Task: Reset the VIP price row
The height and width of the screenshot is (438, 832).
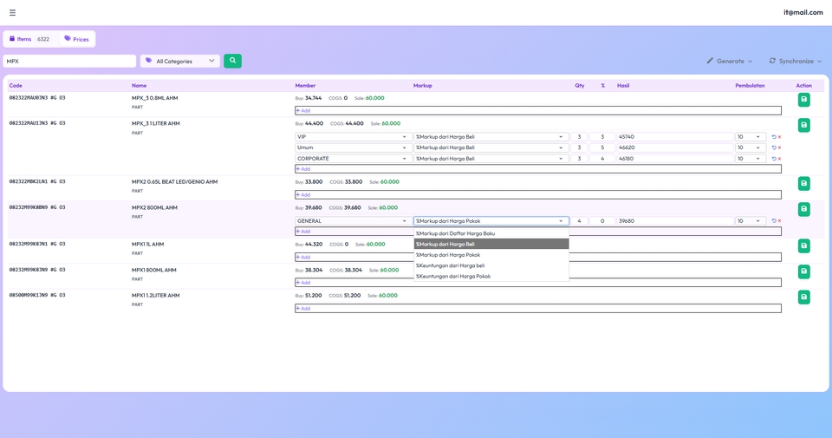Action: [x=774, y=137]
